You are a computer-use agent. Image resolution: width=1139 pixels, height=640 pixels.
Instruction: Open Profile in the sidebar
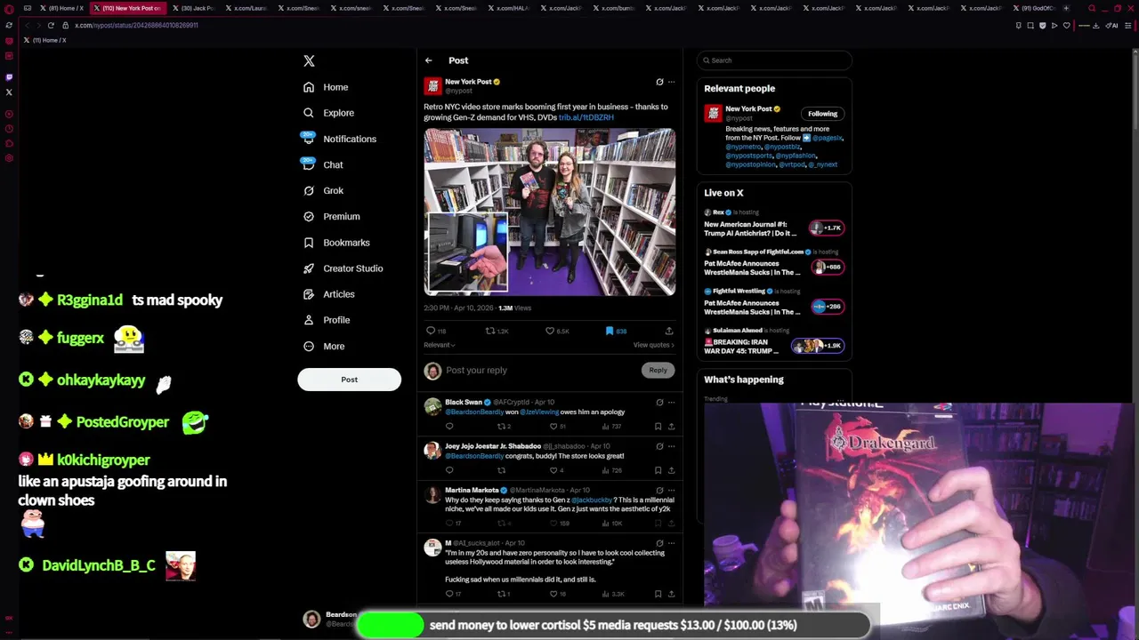point(327,319)
